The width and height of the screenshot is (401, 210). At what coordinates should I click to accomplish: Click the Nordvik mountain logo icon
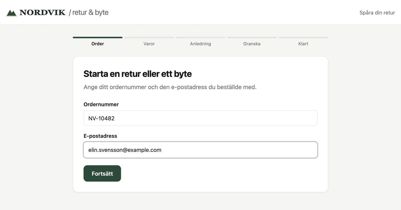click(x=11, y=13)
